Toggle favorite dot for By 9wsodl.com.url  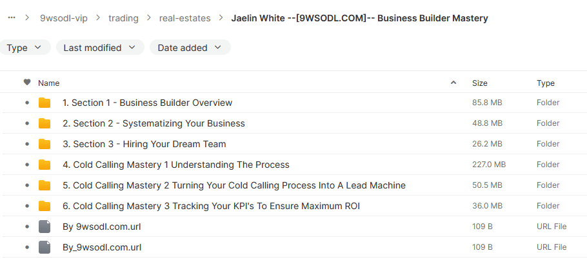click(x=27, y=227)
